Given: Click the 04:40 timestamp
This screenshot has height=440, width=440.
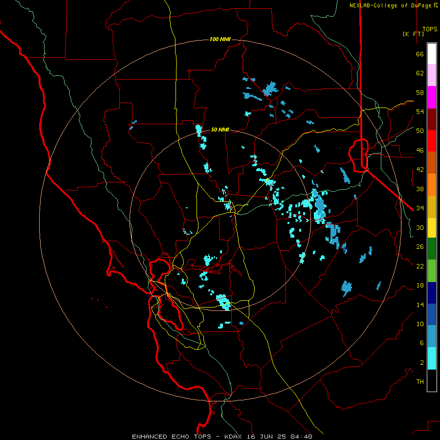Looking at the screenshot, I should (301, 437).
